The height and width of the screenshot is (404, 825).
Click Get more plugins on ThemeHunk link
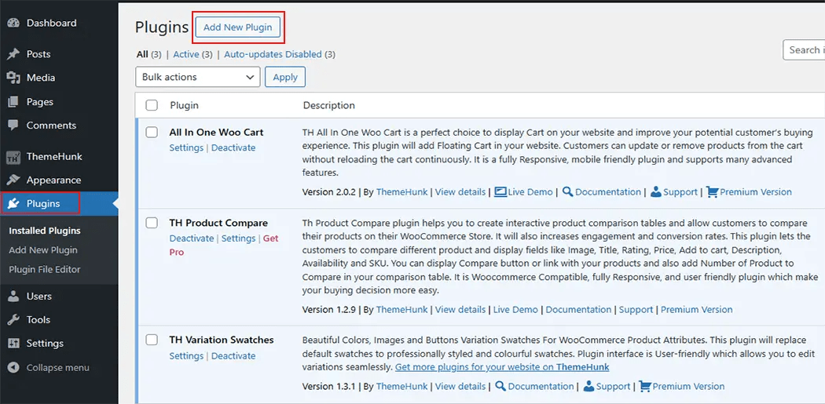point(502,366)
